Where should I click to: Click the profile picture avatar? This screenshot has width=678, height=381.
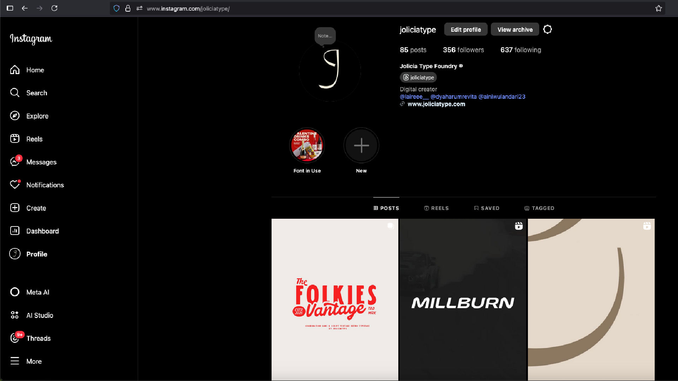coord(330,71)
